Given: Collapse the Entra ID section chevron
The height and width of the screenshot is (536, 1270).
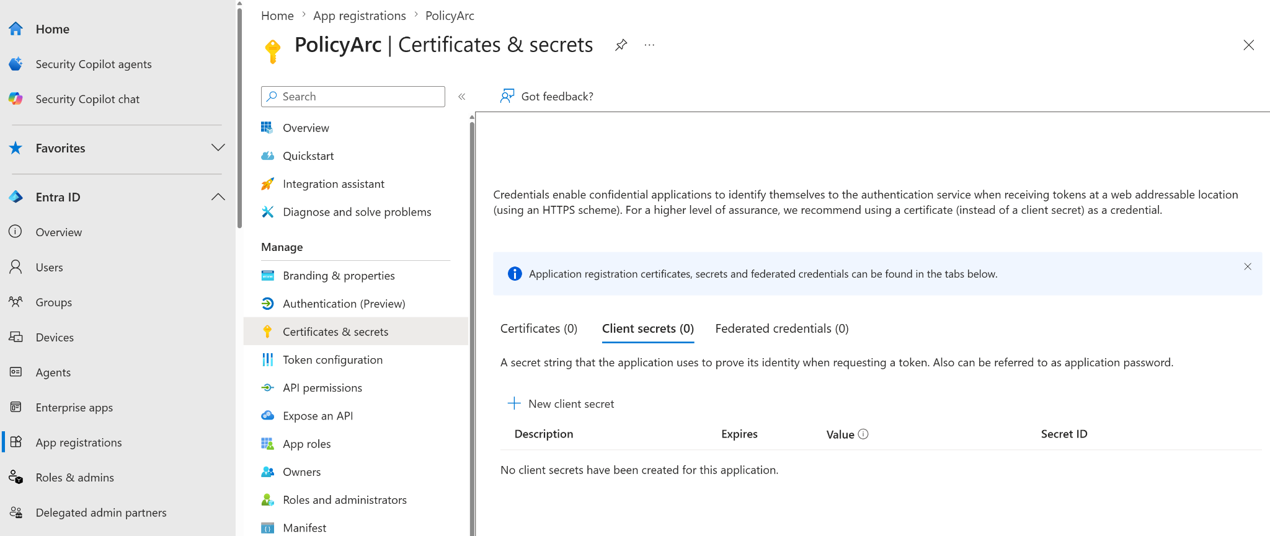Looking at the screenshot, I should click(x=218, y=197).
